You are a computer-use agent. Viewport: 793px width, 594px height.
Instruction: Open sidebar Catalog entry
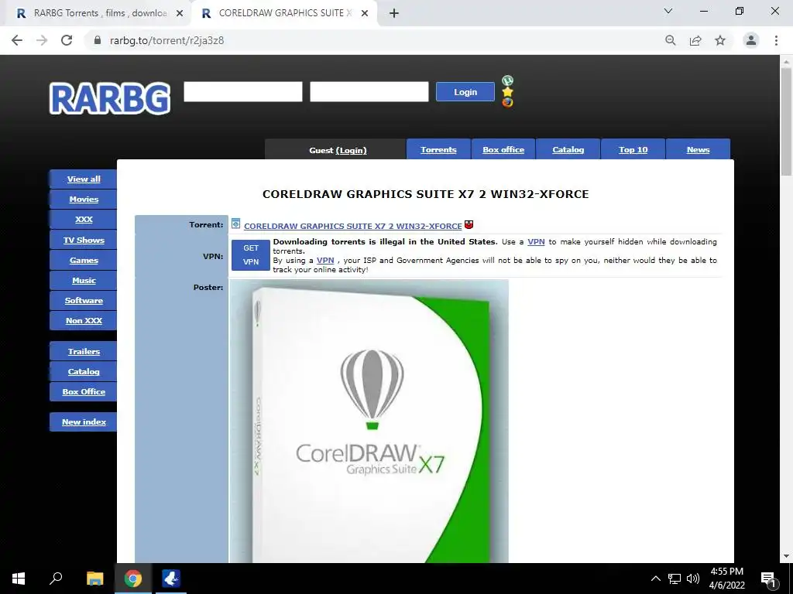coord(84,372)
